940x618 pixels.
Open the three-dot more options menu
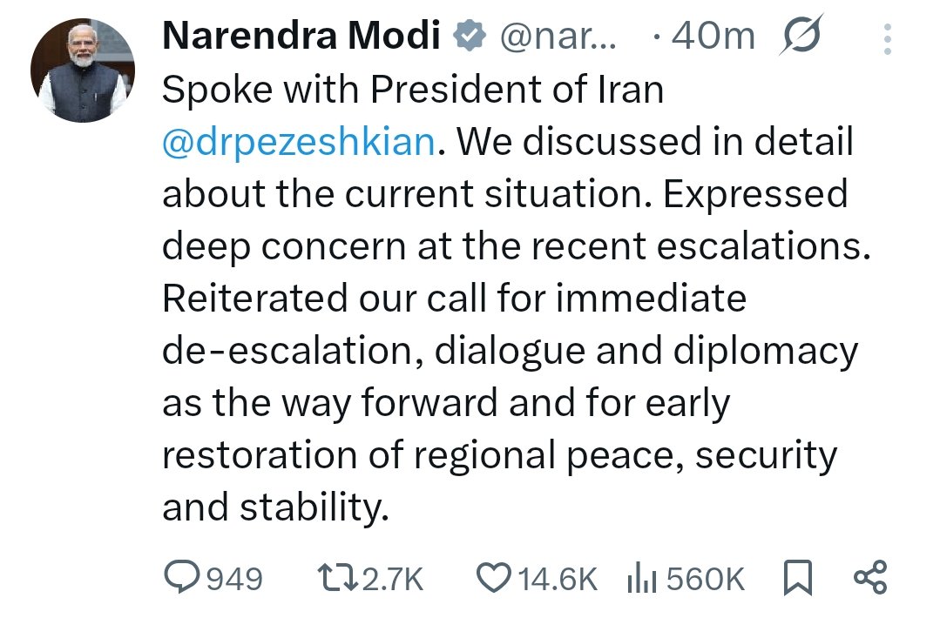tap(888, 39)
